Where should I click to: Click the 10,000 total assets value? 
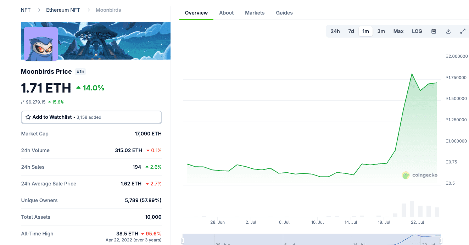pyautogui.click(x=152, y=217)
